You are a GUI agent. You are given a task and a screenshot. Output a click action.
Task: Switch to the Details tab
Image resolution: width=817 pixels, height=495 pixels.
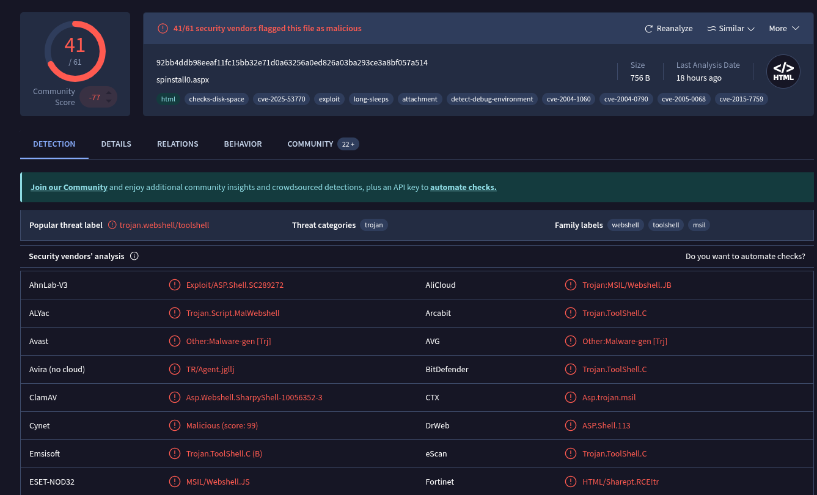pos(116,144)
